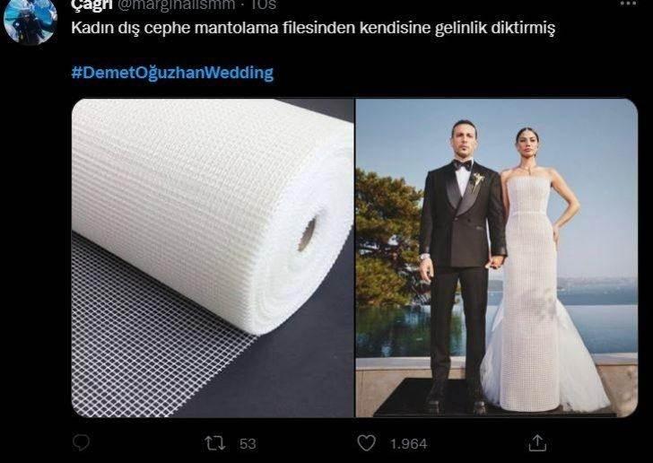653x463 pixels.
Task: Open the @marginalismm handle link
Action: coord(177,5)
